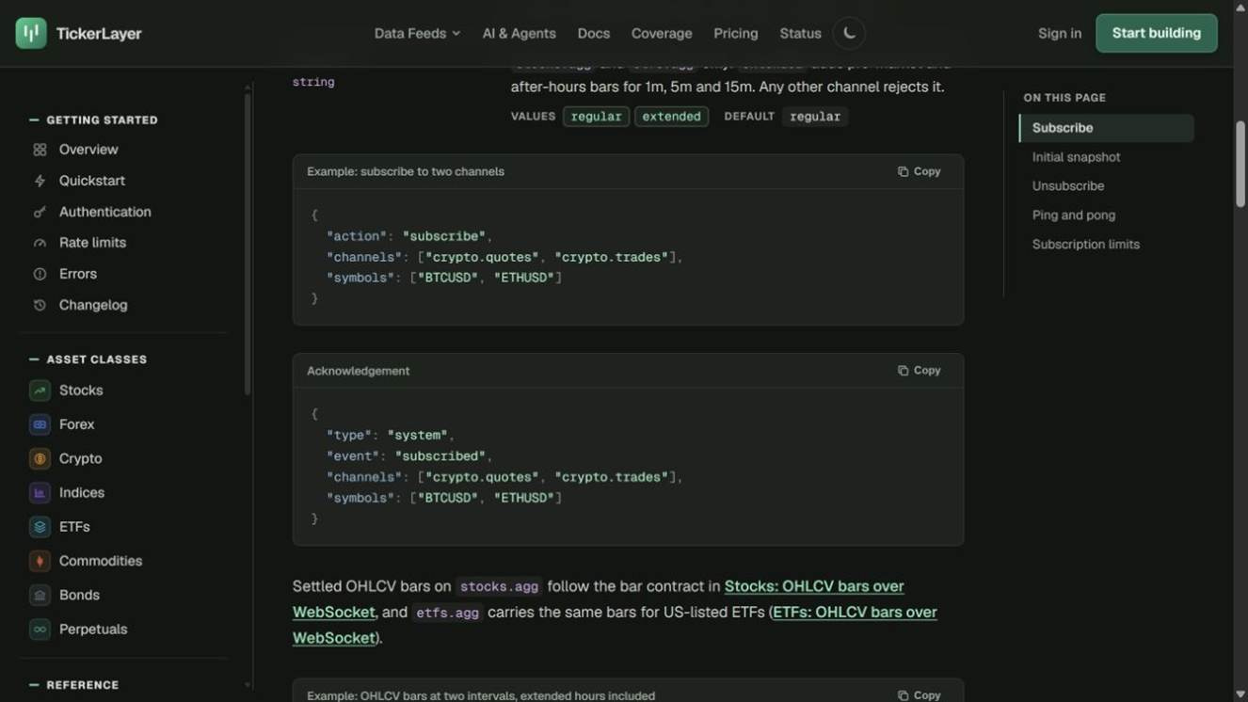Open AI & Agents nav item
The width and height of the screenshot is (1248, 702).
pyautogui.click(x=519, y=33)
